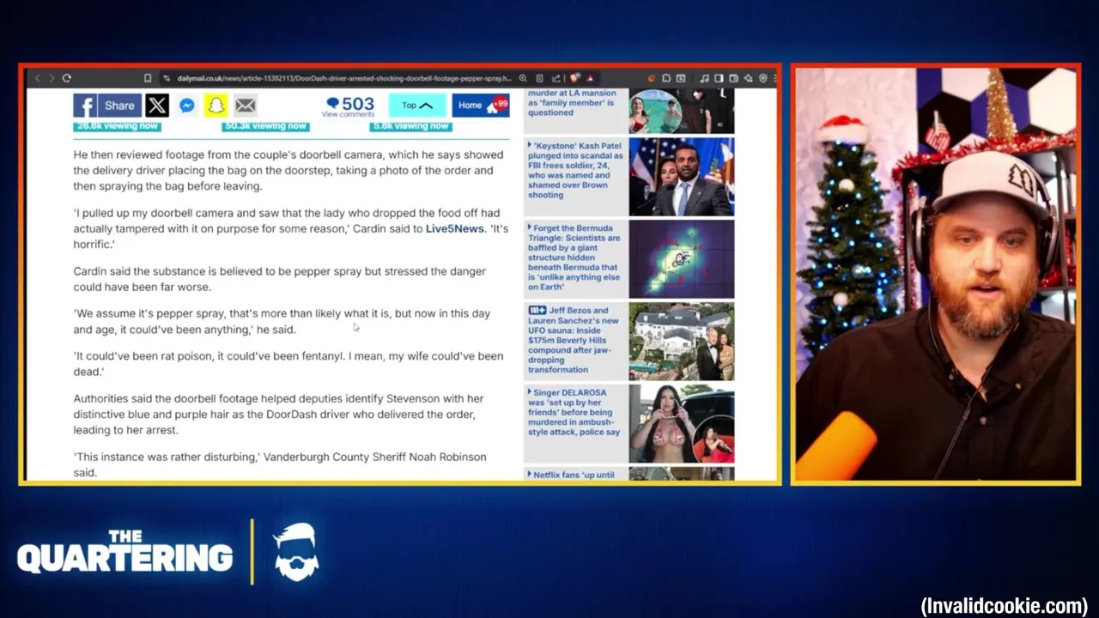Image resolution: width=1099 pixels, height=618 pixels.
Task: Click the '50.3k viewing now' label
Action: [x=264, y=126]
